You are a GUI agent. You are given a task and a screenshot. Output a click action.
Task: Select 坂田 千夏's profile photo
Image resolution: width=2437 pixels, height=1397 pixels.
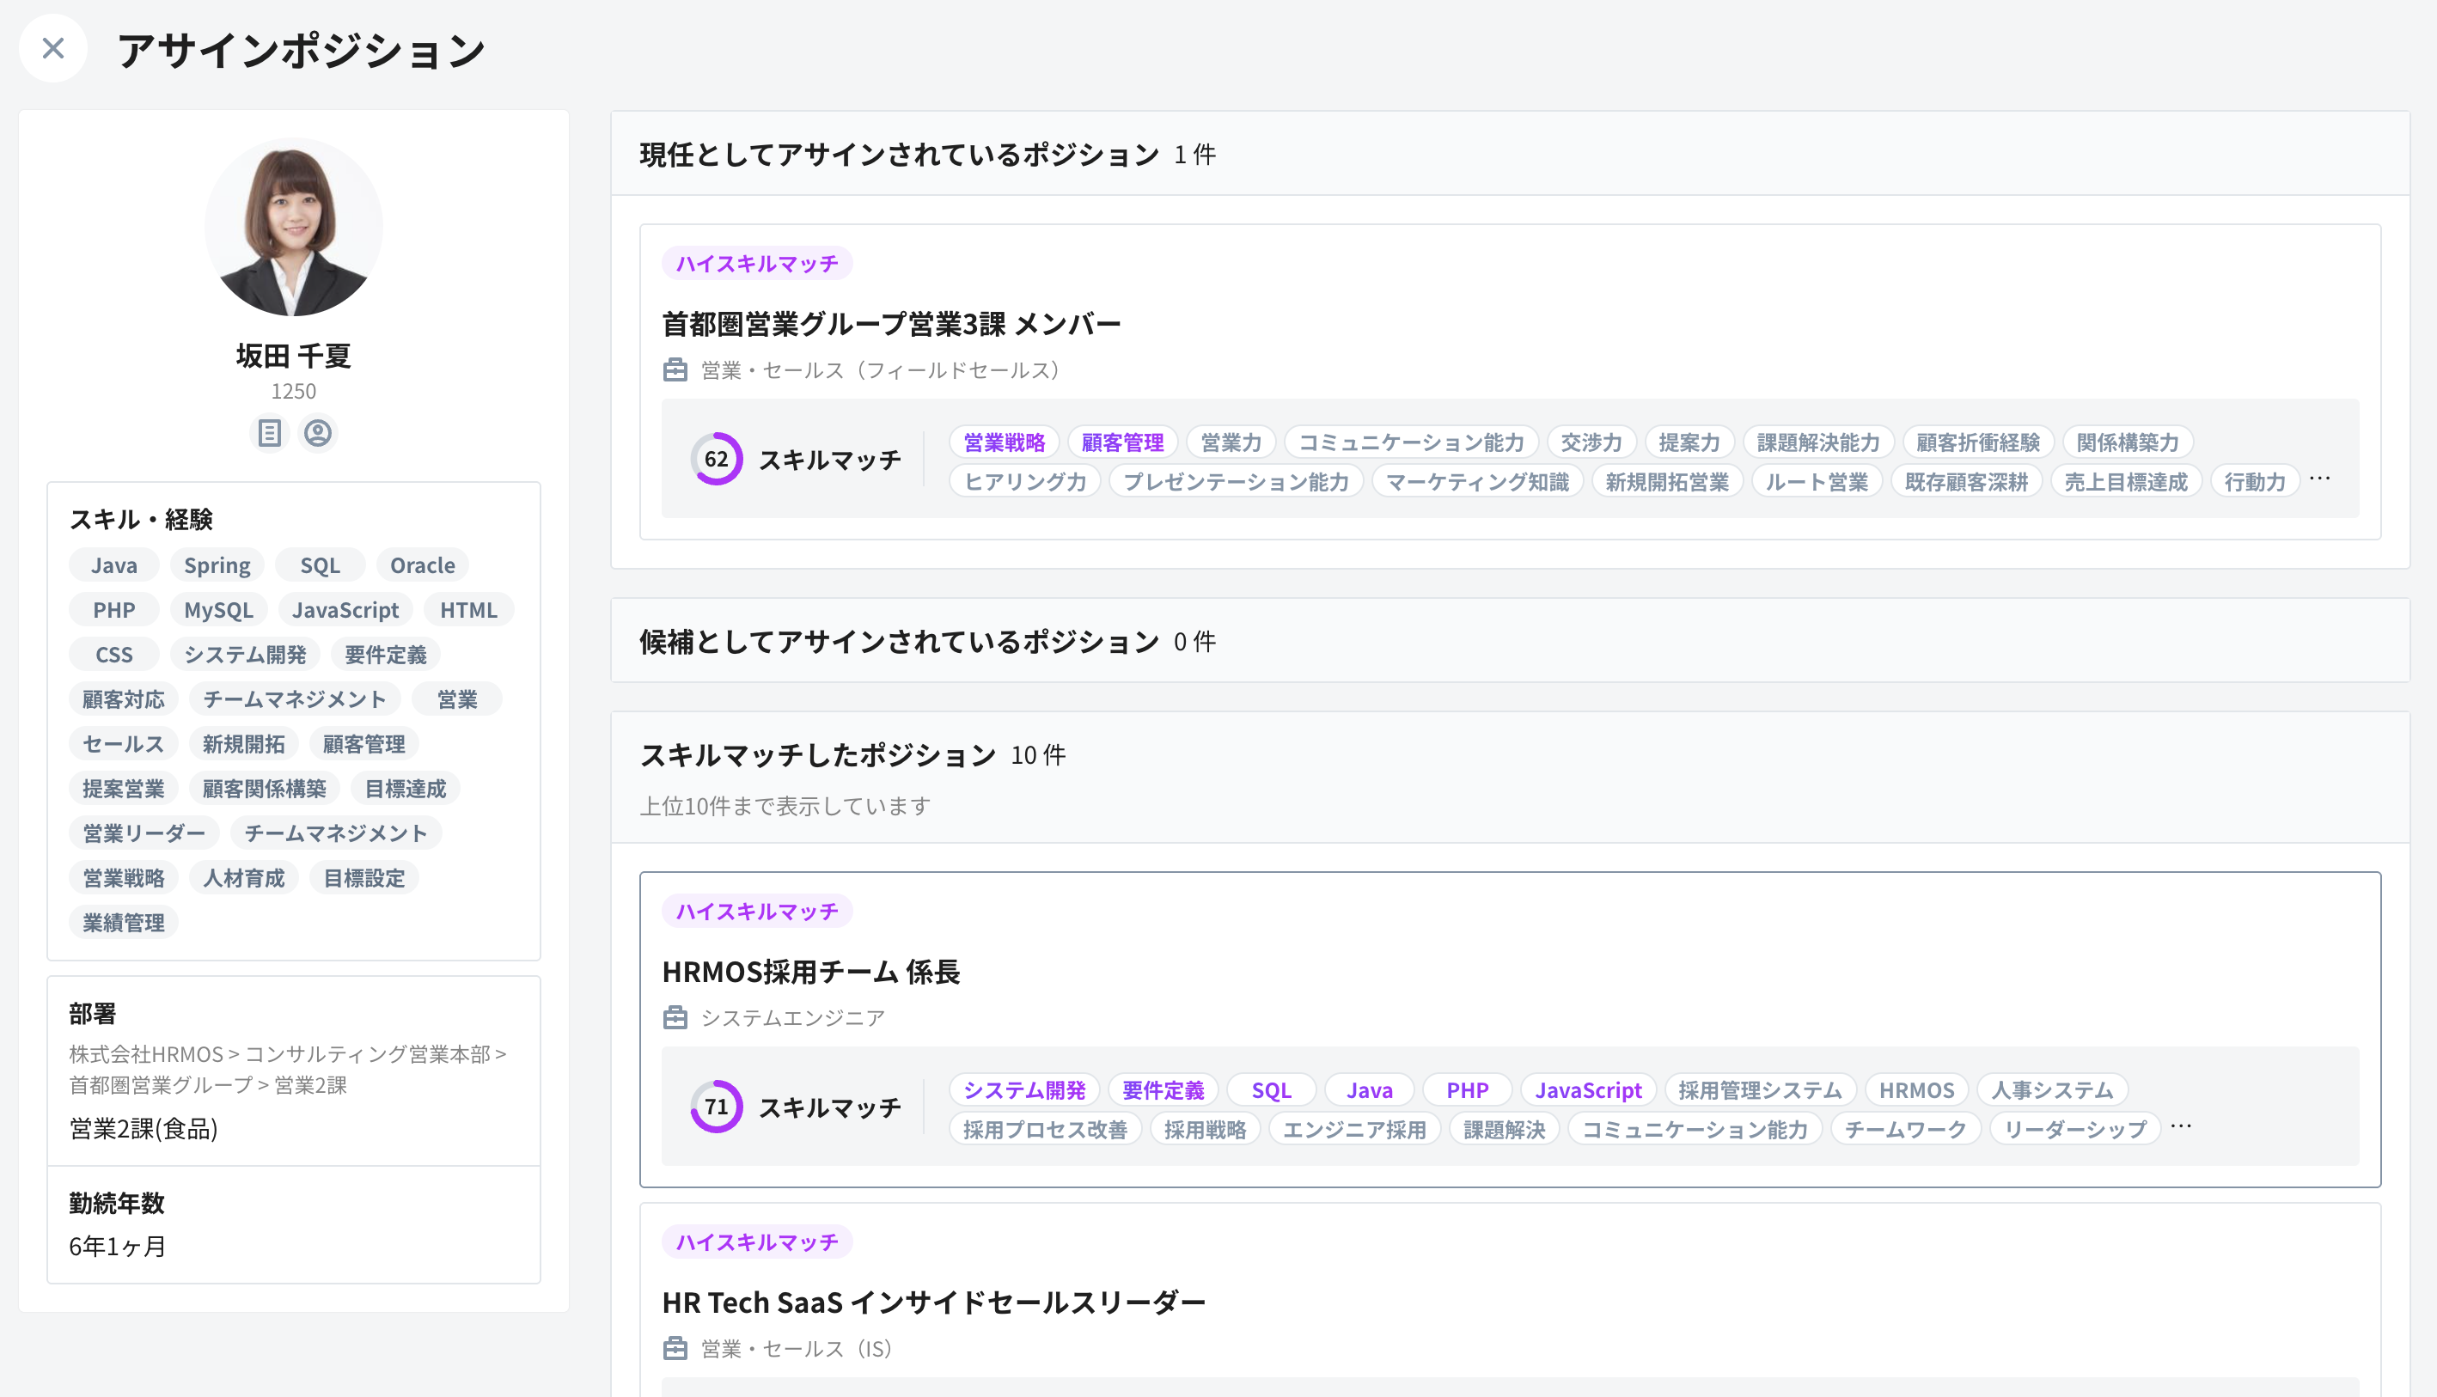[294, 228]
